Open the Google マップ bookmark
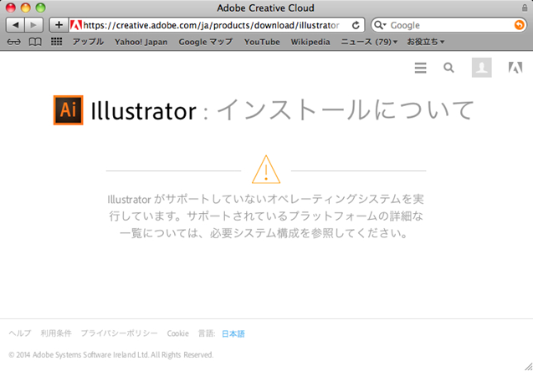This screenshot has height=371, width=533. (x=206, y=42)
